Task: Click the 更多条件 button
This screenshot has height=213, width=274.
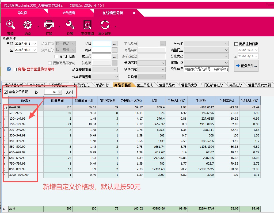Action: (246, 66)
